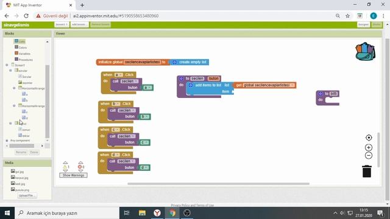Select the tekrar component in the tree
The height and width of the screenshot is (219, 390).
point(24,136)
